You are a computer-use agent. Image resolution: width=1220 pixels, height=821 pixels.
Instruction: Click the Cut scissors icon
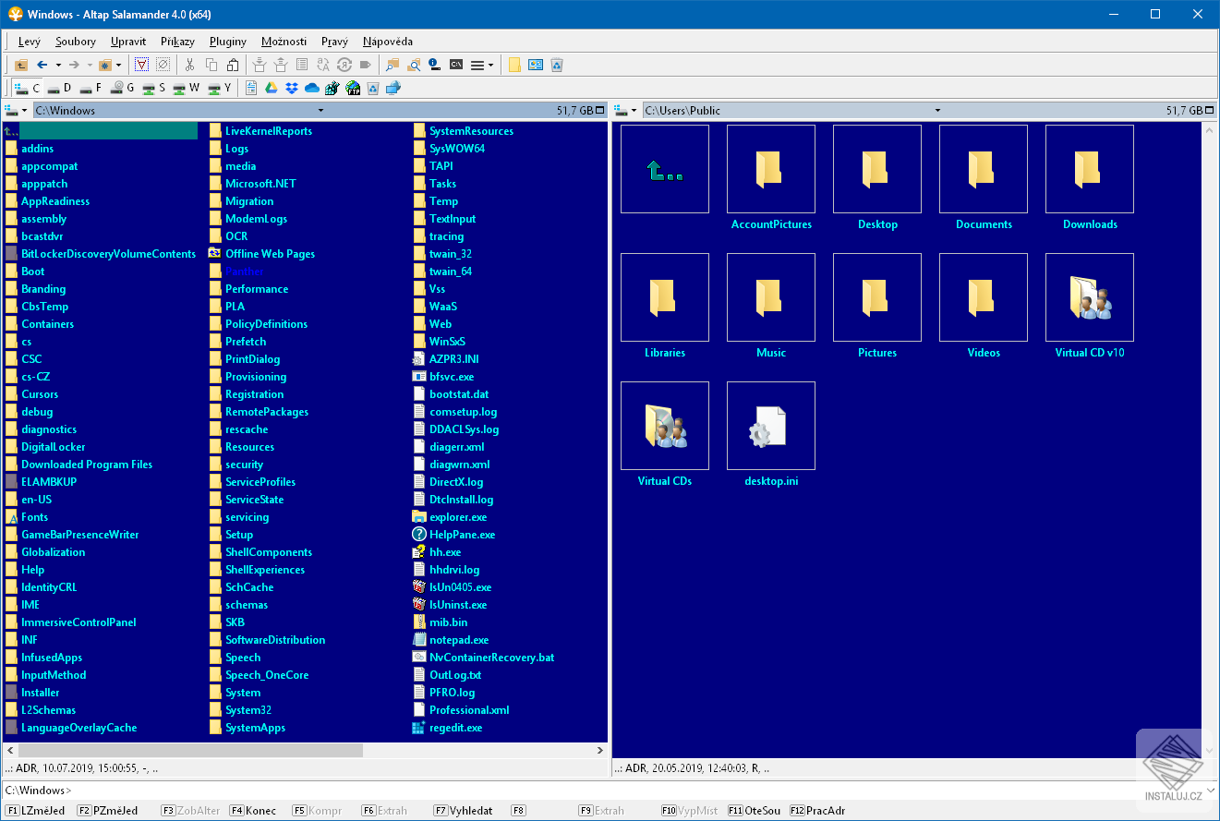(189, 65)
